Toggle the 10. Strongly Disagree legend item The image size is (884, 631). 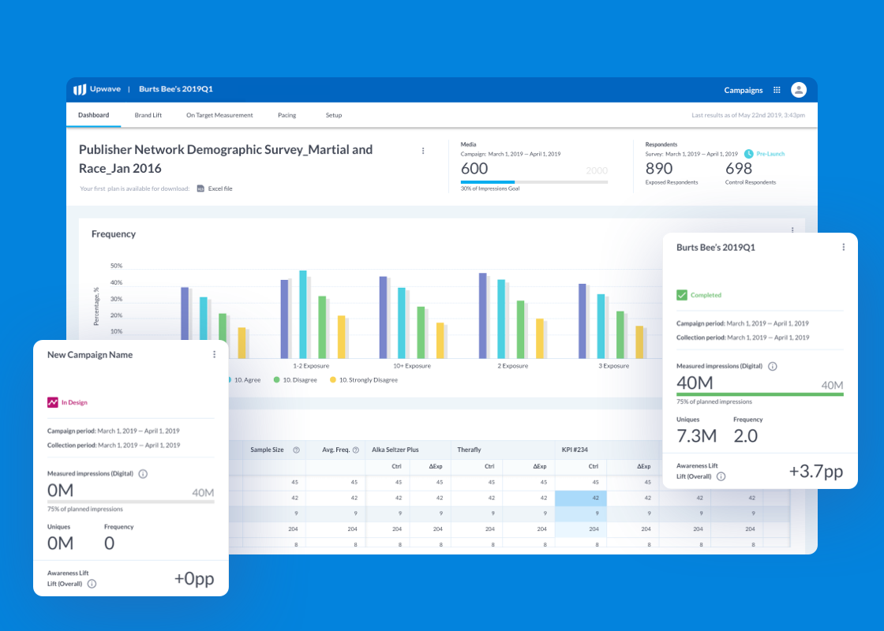click(333, 380)
